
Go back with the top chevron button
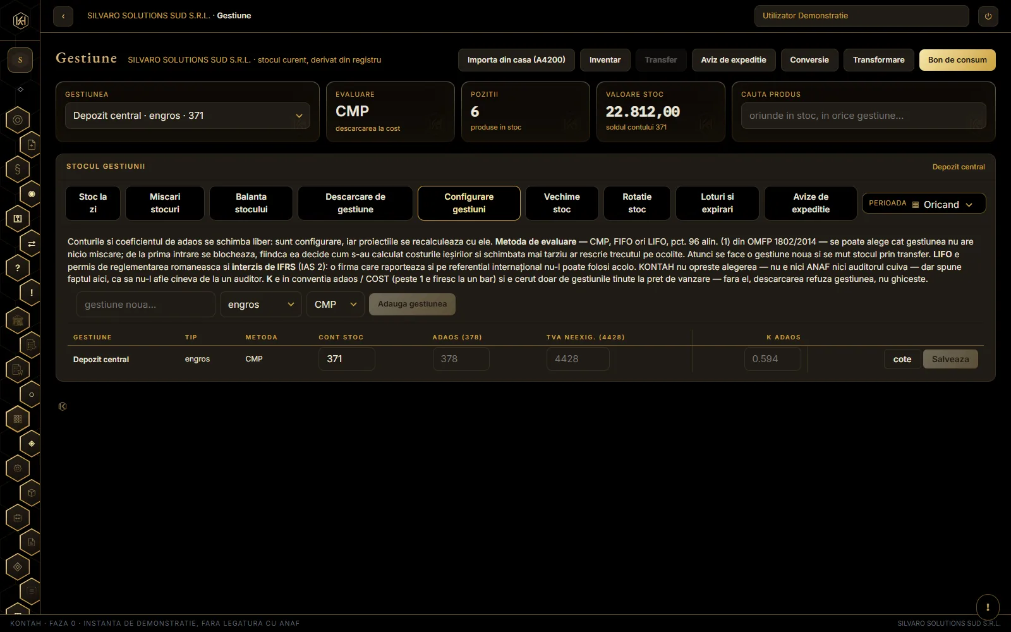coord(63,16)
